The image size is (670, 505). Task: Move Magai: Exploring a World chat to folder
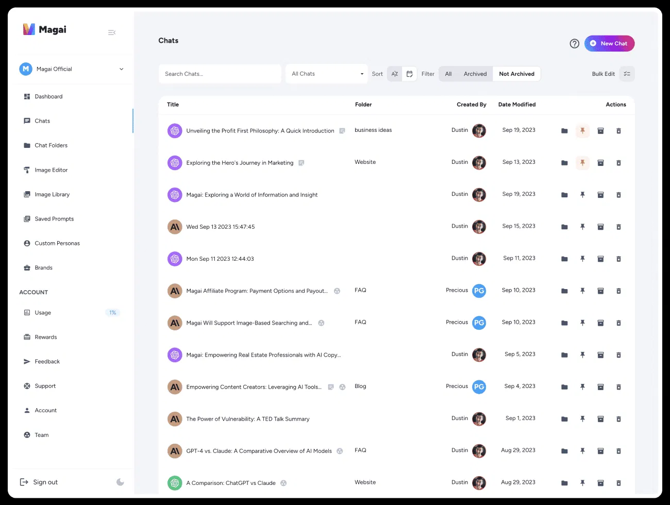pos(564,195)
